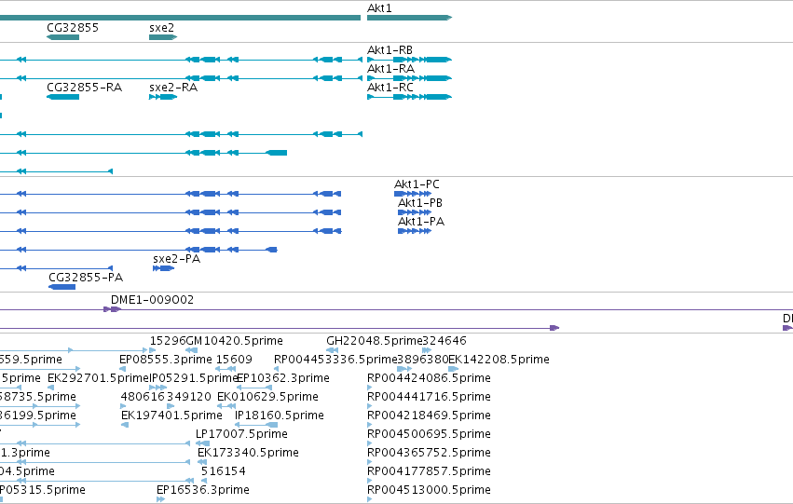Click EST label GM10420.5prime
Viewport: 793px width, 504px height.
click(x=234, y=341)
